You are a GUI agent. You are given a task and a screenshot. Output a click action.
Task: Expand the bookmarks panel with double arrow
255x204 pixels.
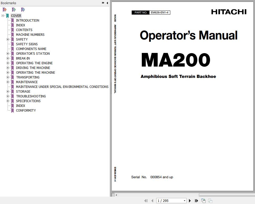pyautogui.click(x=103, y=3)
